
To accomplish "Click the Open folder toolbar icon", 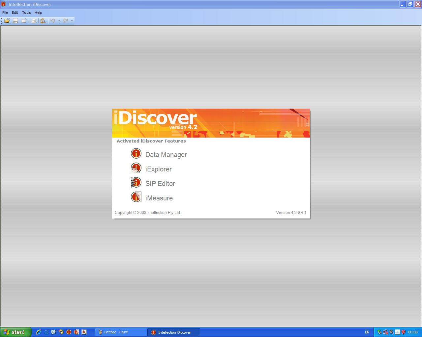I will click(x=7, y=21).
